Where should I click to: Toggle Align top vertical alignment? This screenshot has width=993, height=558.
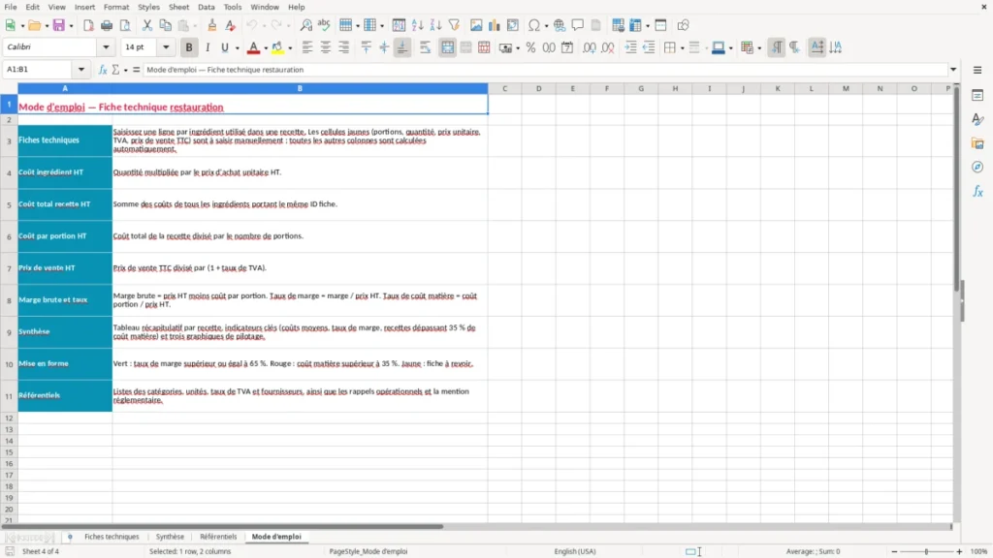click(x=366, y=47)
